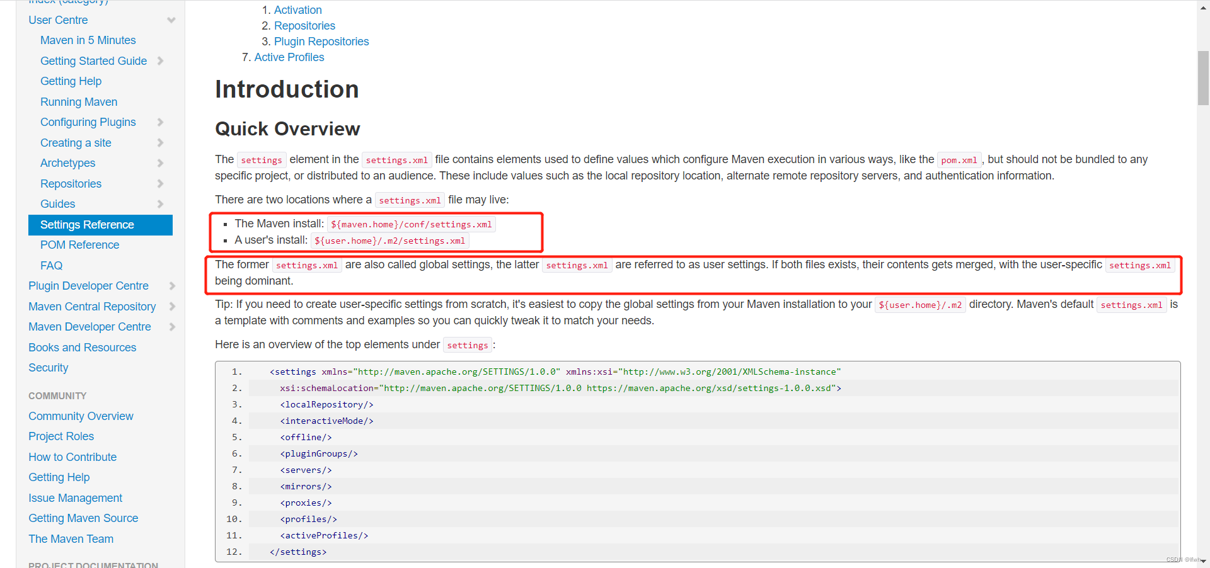This screenshot has width=1210, height=568.
Task: Collapse the User Centre section arrow
Action: [x=171, y=20]
